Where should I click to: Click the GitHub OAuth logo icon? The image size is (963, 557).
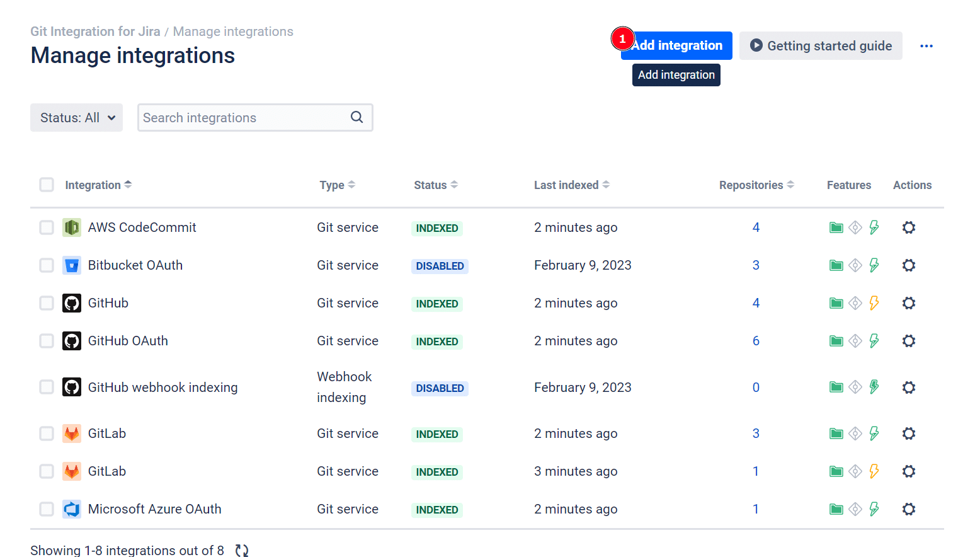tap(72, 341)
